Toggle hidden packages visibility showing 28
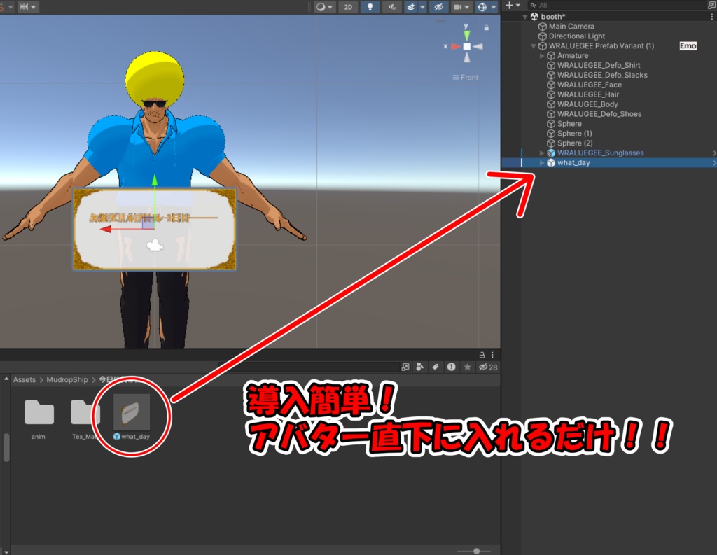 (488, 367)
